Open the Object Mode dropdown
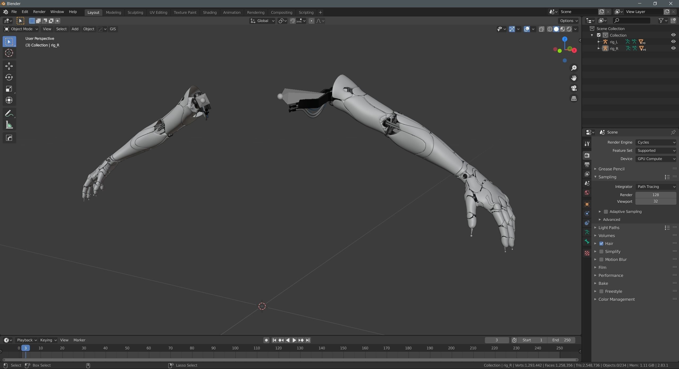The image size is (679, 369). (21, 29)
